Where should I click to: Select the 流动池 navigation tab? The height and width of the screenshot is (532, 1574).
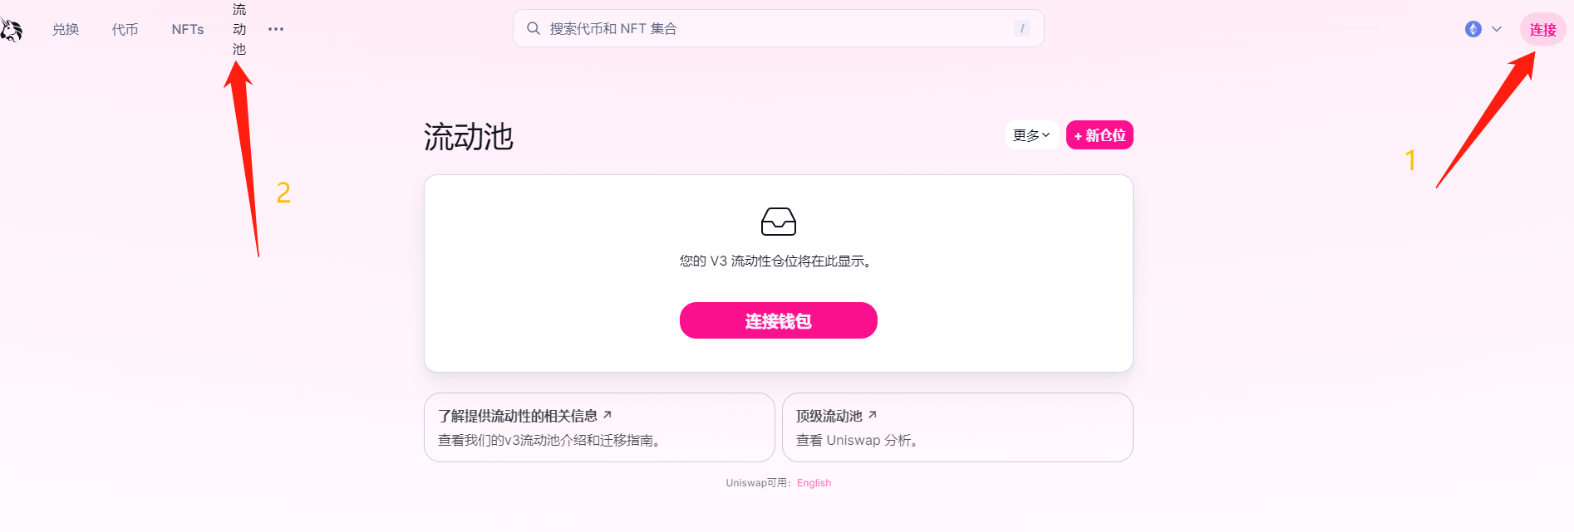click(x=239, y=30)
